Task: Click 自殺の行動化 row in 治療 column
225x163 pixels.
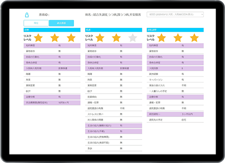Action: 52,57
